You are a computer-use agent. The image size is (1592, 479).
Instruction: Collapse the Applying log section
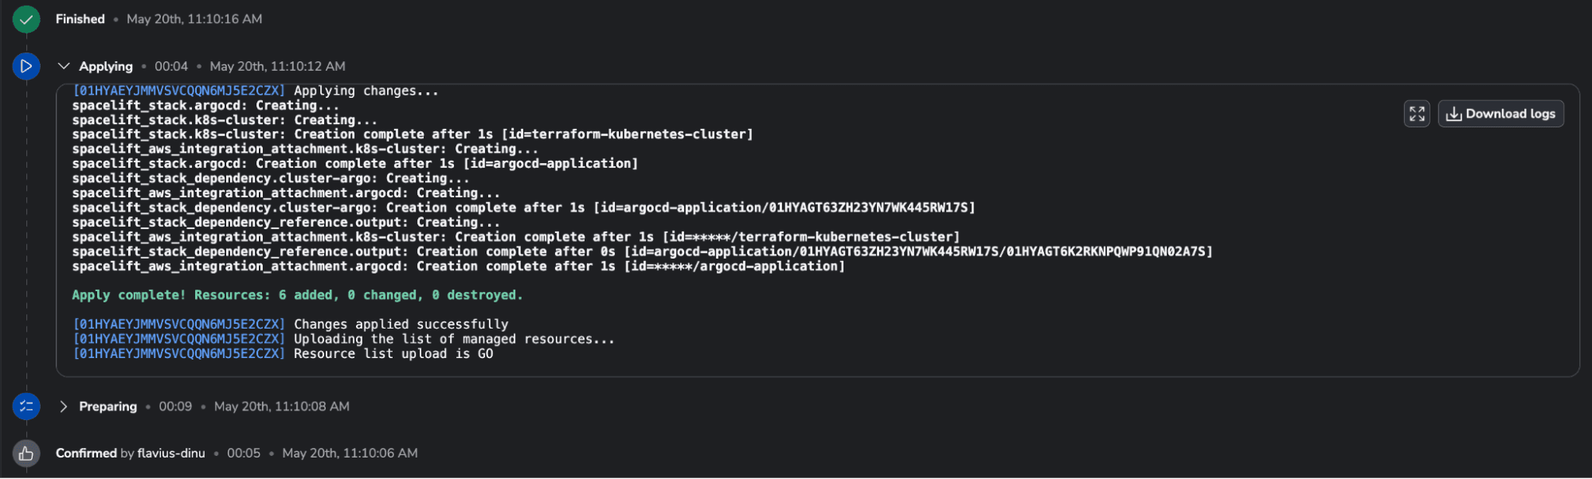[x=63, y=66]
